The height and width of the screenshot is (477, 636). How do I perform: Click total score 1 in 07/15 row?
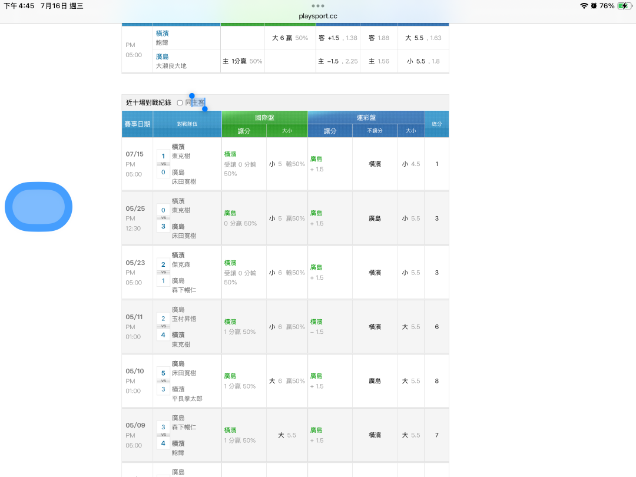pyautogui.click(x=437, y=164)
